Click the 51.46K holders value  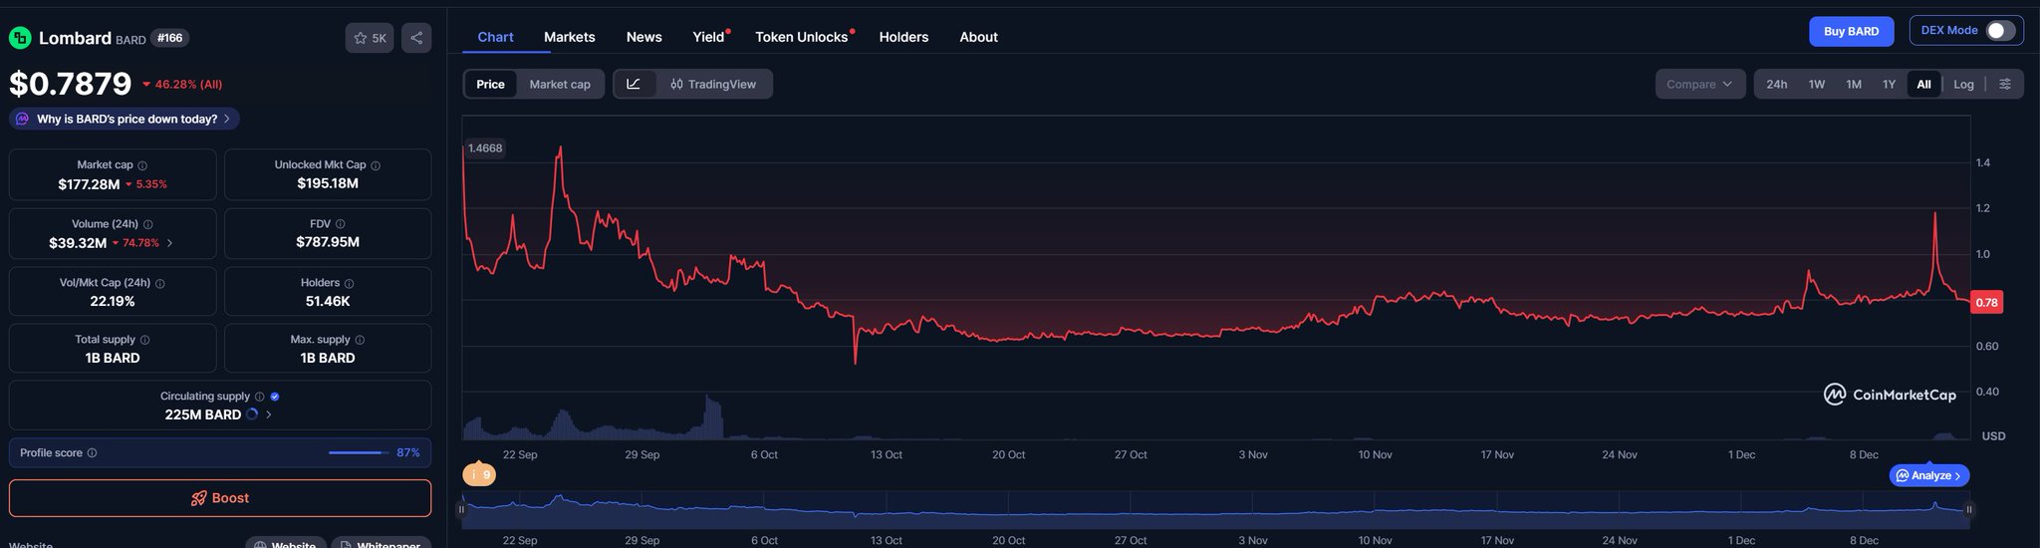328,301
